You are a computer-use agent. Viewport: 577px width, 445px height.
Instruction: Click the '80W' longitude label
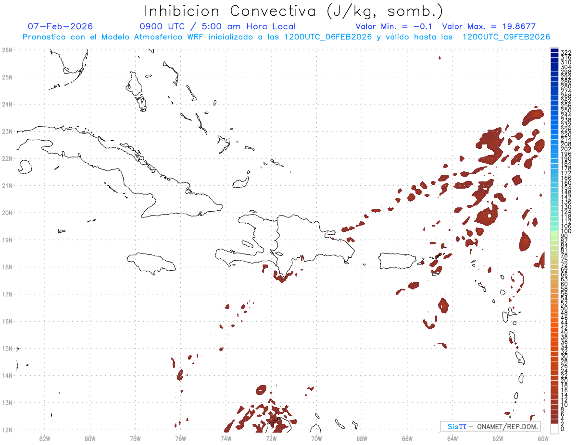tap(90, 438)
